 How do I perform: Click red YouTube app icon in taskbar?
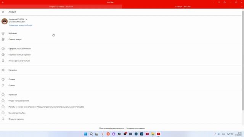point(159,134)
